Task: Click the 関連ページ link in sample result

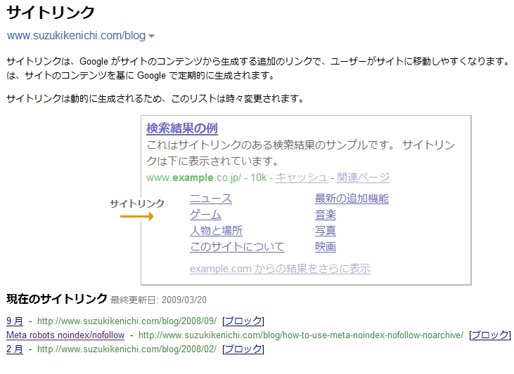Action: (364, 178)
